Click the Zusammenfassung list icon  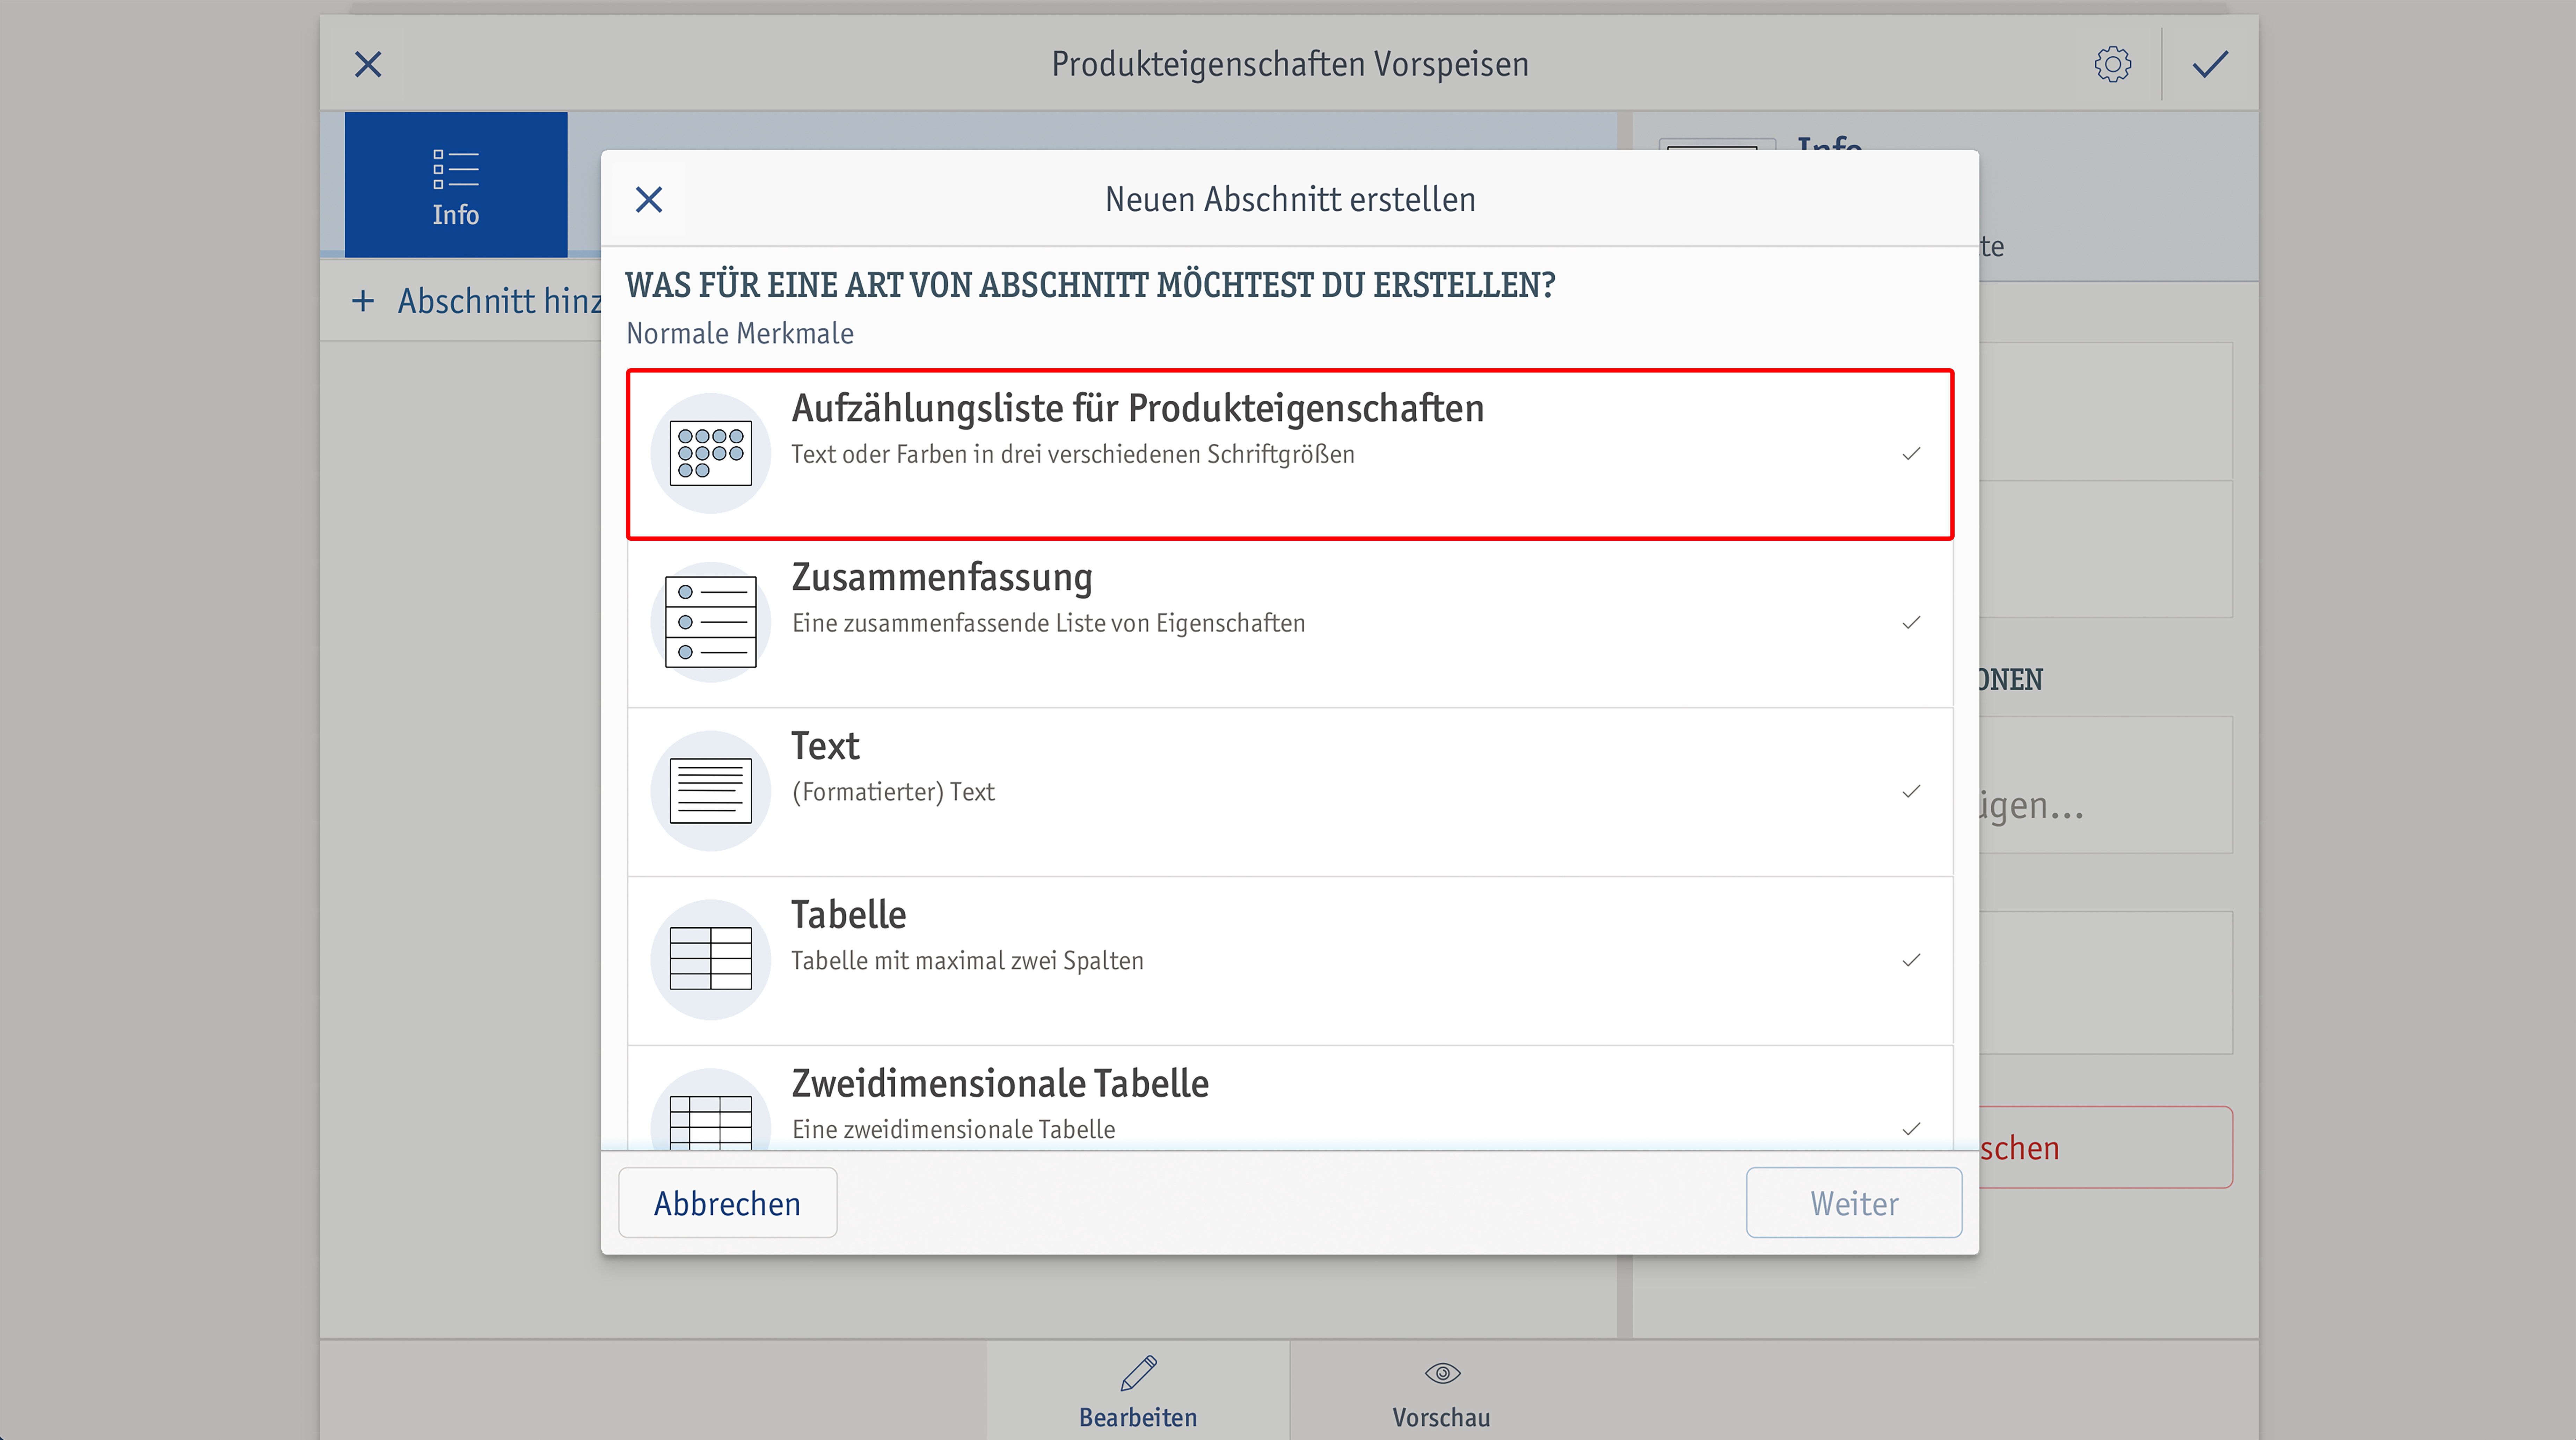click(x=710, y=622)
